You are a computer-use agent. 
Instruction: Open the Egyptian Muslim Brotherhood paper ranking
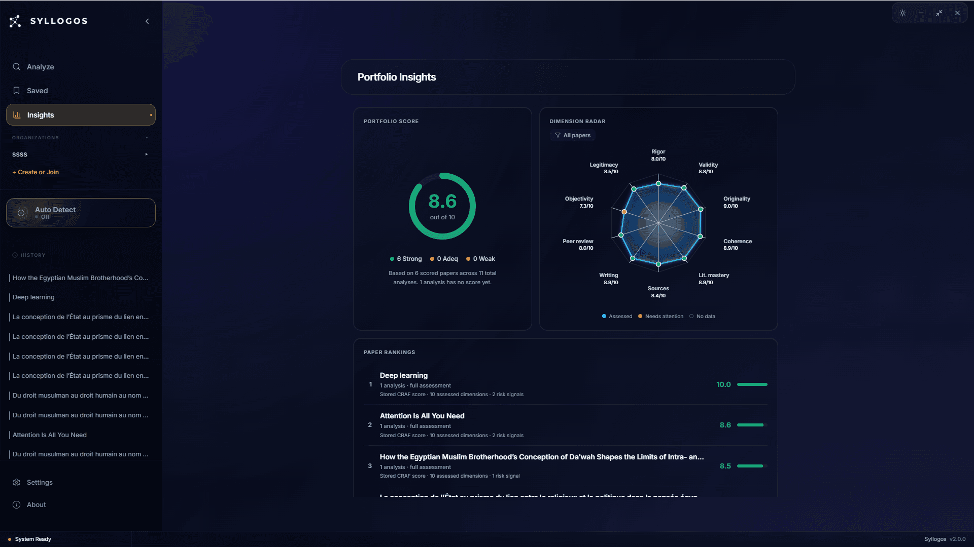click(x=566, y=466)
